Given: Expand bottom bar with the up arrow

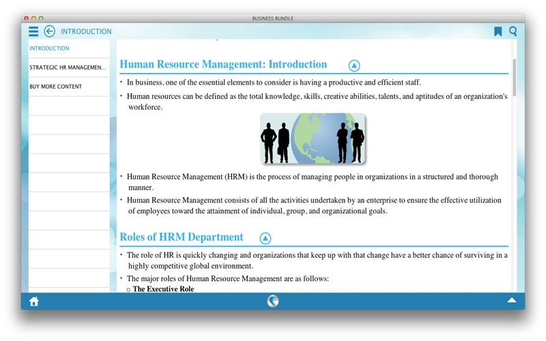Looking at the screenshot, I should pos(512,300).
